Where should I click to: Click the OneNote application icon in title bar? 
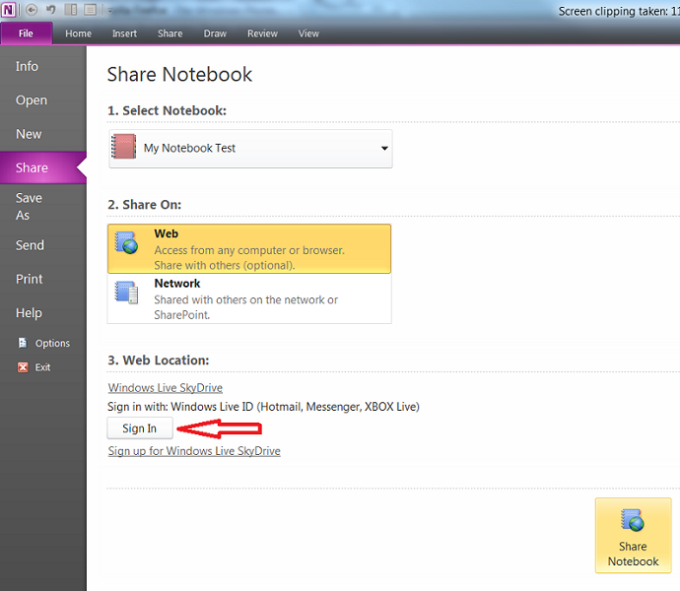click(x=8, y=10)
